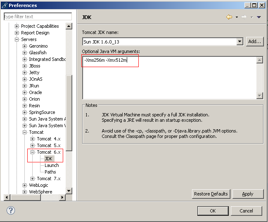Select the Paths tree item
The image size is (268, 222).
(50, 172)
